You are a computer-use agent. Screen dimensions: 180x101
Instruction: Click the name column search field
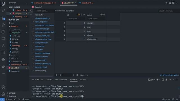(96, 19)
